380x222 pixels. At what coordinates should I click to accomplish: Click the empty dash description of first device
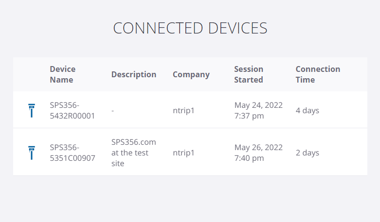click(113, 111)
